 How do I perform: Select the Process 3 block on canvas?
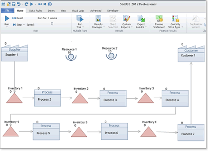pos(113,99)
